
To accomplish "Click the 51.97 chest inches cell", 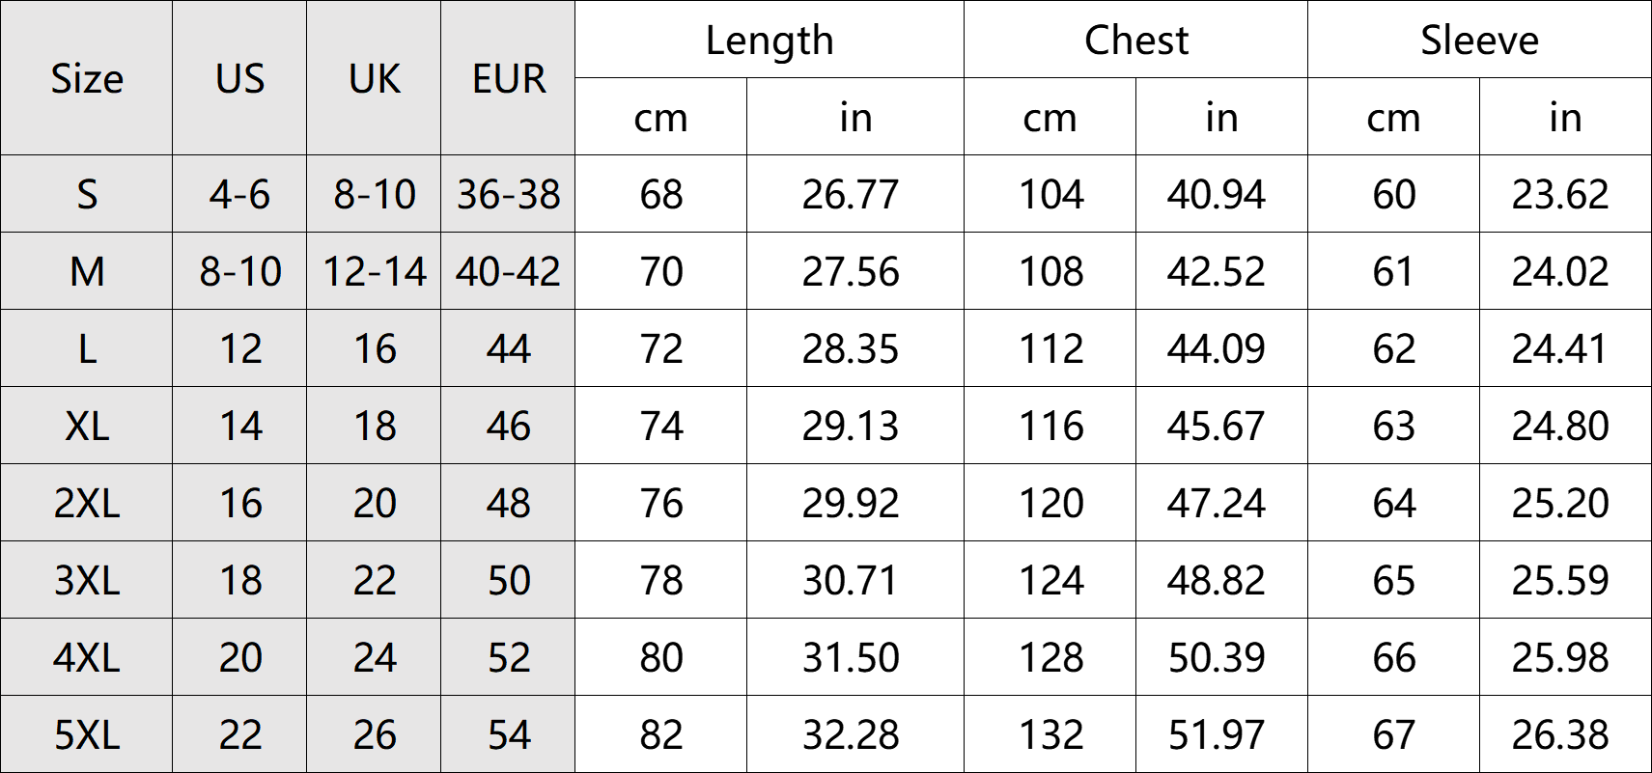I will click(x=1216, y=735).
